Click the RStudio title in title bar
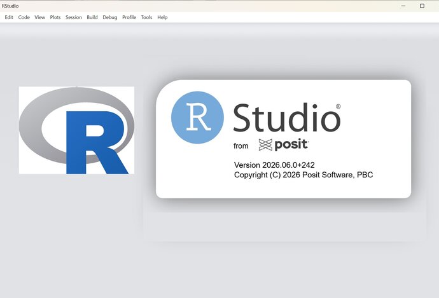Screen dimensions: 439x298 click(10, 6)
